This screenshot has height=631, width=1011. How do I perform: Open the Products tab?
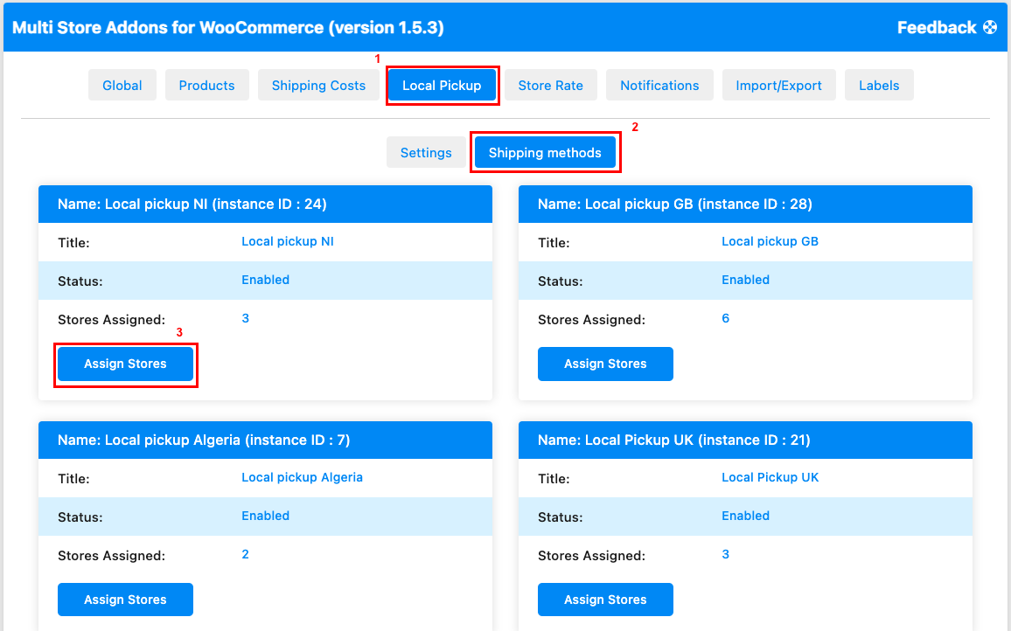pos(207,85)
